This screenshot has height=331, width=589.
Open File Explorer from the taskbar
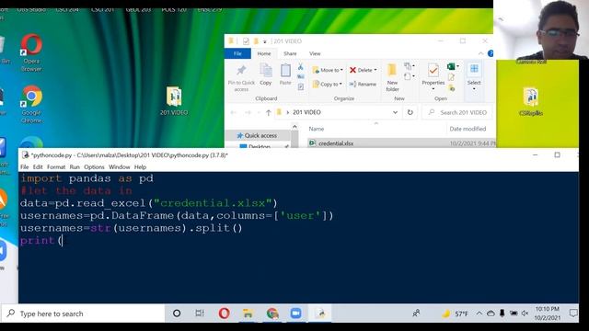[x=248, y=313]
